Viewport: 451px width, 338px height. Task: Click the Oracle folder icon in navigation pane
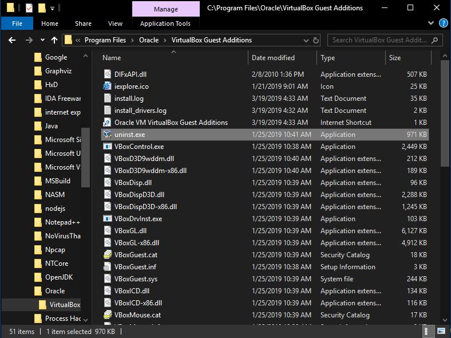click(x=38, y=291)
